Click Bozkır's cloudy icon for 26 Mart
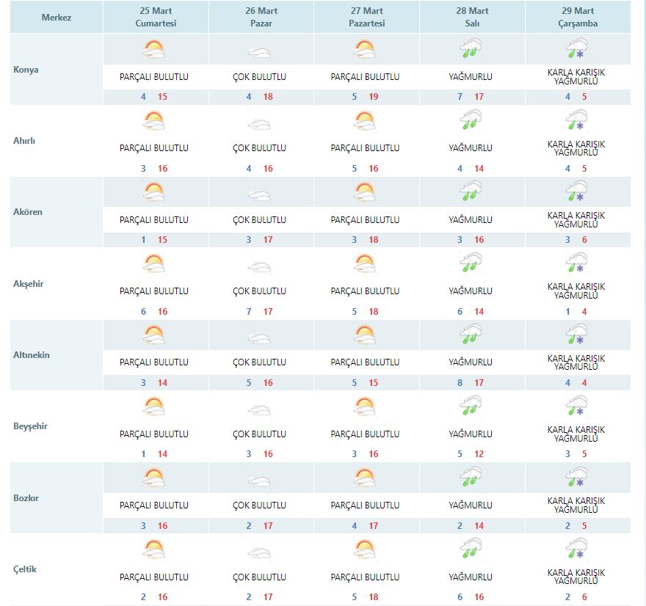Viewport: 646px width, 606px height. coord(259,479)
